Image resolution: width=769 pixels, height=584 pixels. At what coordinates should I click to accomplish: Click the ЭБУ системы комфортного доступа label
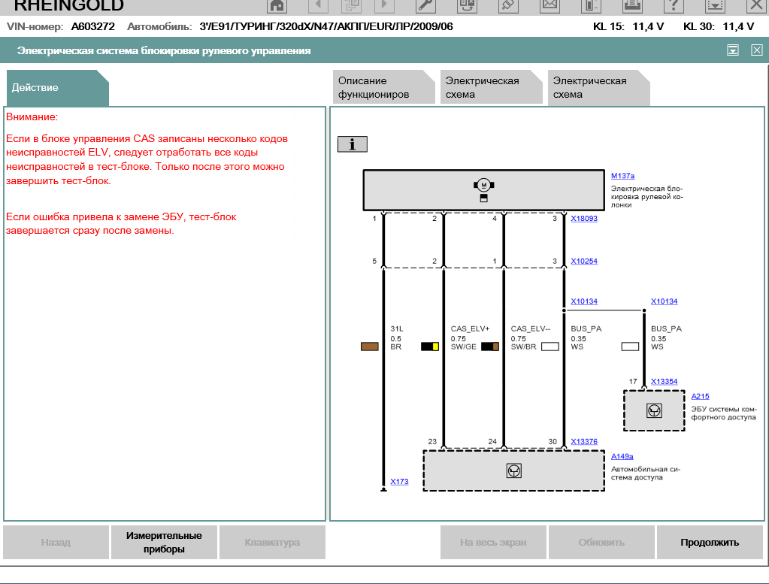724,413
